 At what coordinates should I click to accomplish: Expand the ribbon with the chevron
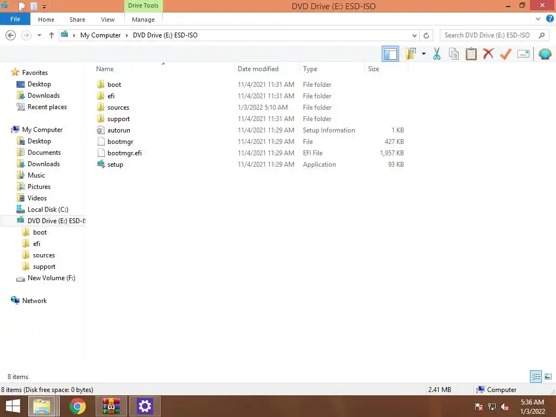pyautogui.click(x=538, y=19)
